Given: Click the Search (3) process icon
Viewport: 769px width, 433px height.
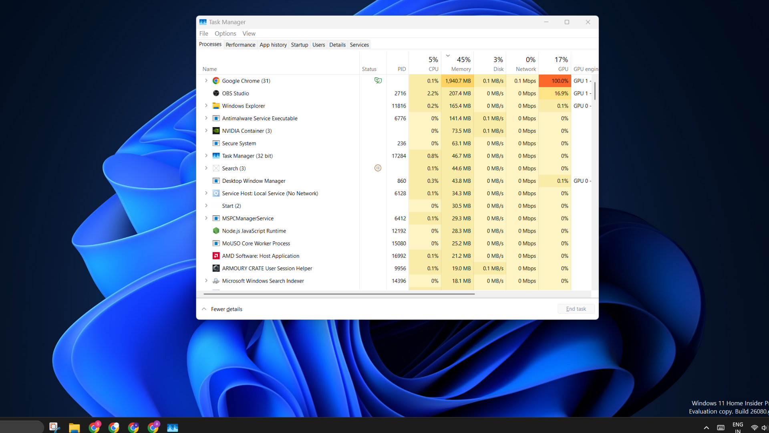Looking at the screenshot, I should (x=216, y=168).
